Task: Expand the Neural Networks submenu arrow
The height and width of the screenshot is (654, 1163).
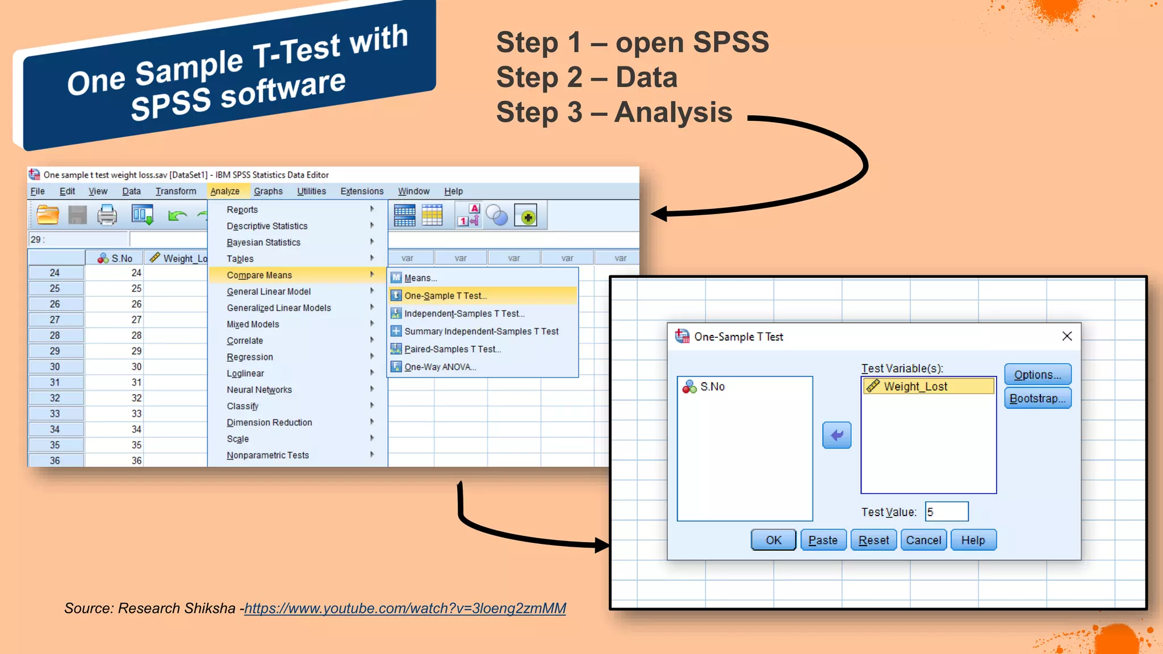Action: [x=372, y=389]
